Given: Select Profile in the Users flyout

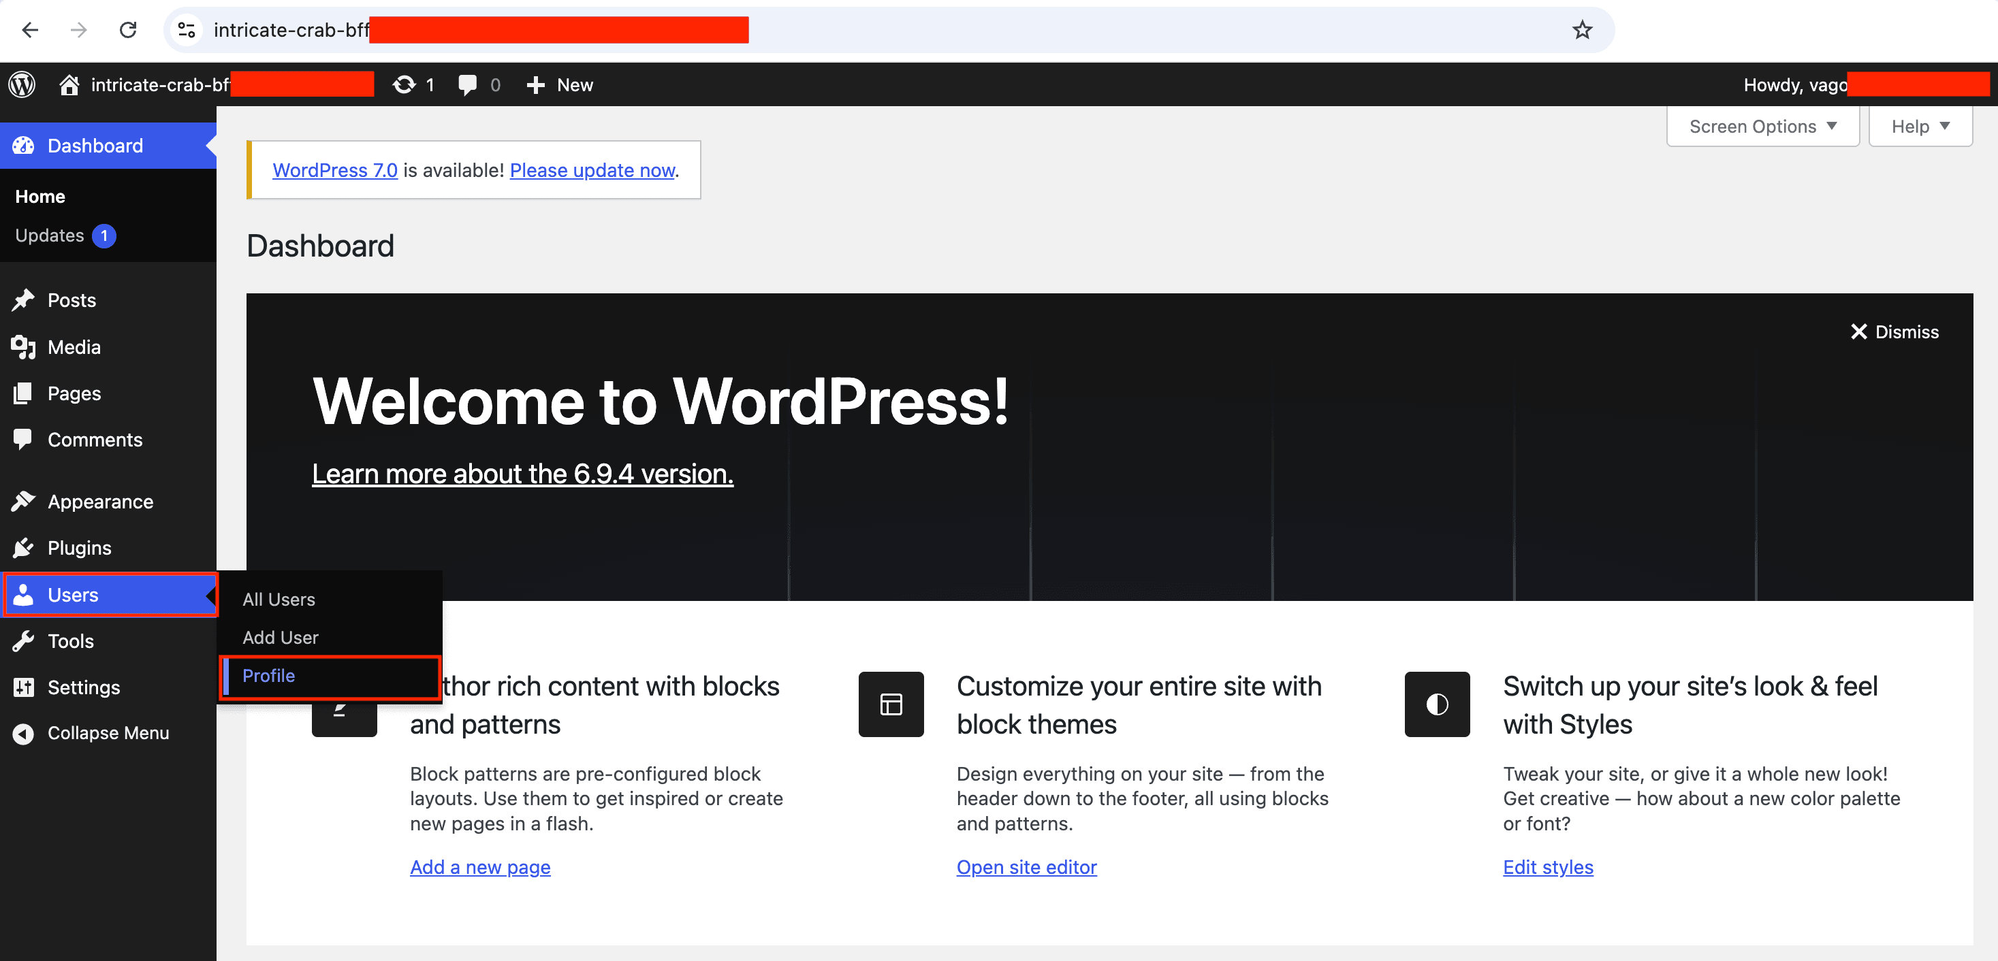Looking at the screenshot, I should [269, 675].
